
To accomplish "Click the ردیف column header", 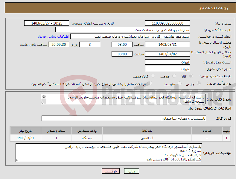I will pos(226,131).
